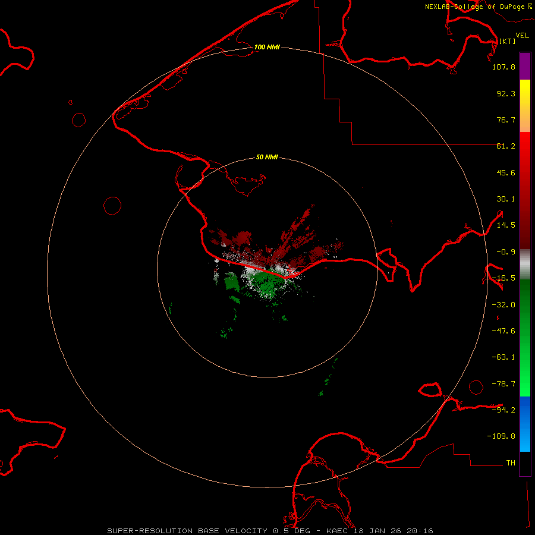Click the -16.5 velocity scale value
Screen dimensions: 535x535
pyautogui.click(x=503, y=278)
